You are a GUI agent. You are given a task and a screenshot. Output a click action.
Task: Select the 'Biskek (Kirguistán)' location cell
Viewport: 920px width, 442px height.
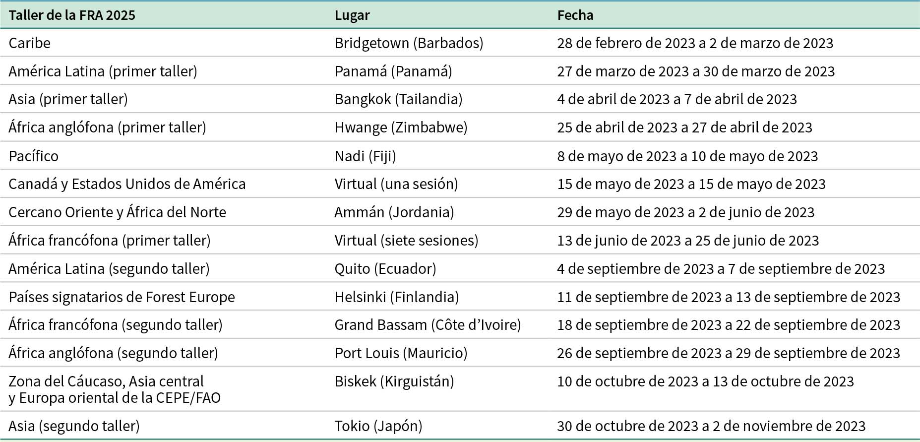394,381
